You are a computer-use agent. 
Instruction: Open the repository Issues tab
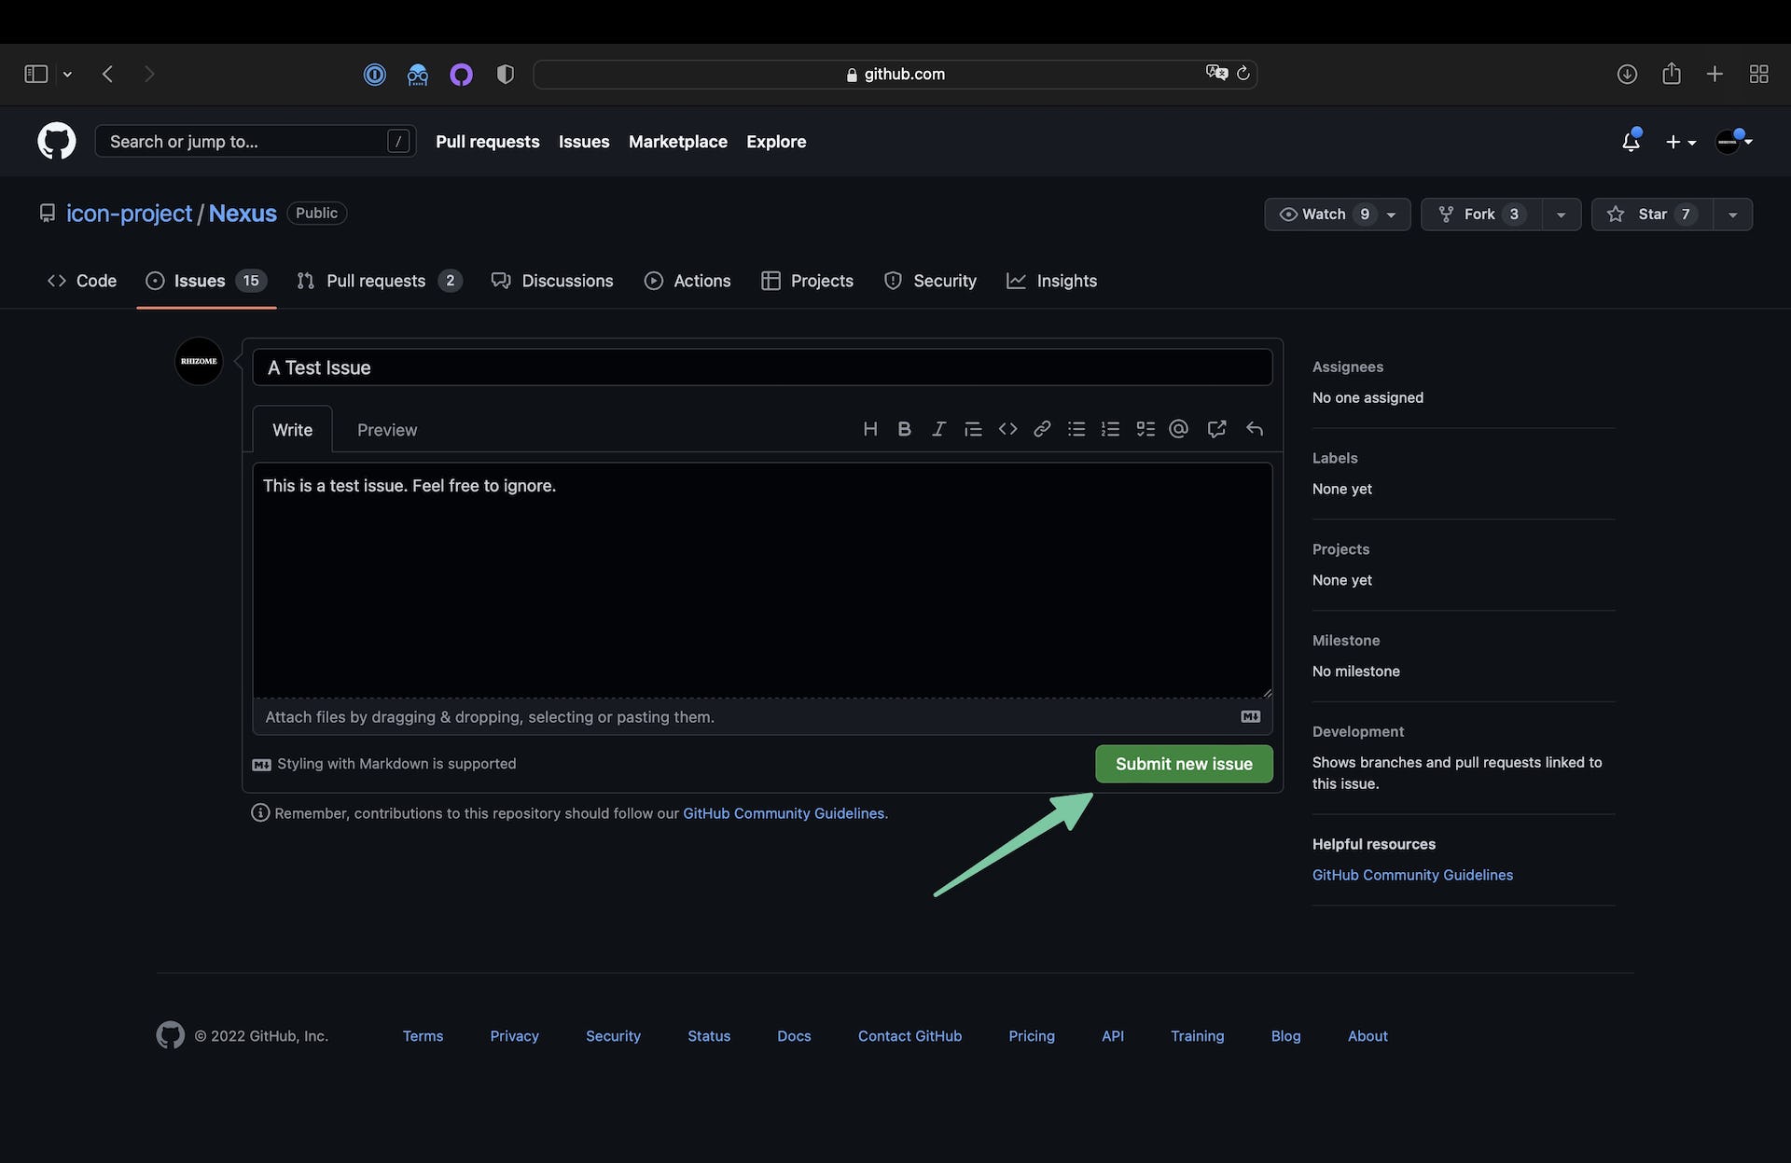pos(206,281)
